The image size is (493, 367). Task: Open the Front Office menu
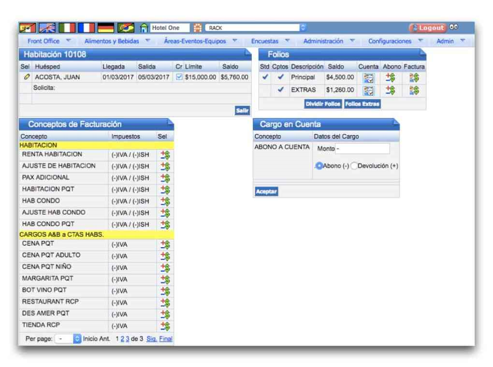pos(49,41)
